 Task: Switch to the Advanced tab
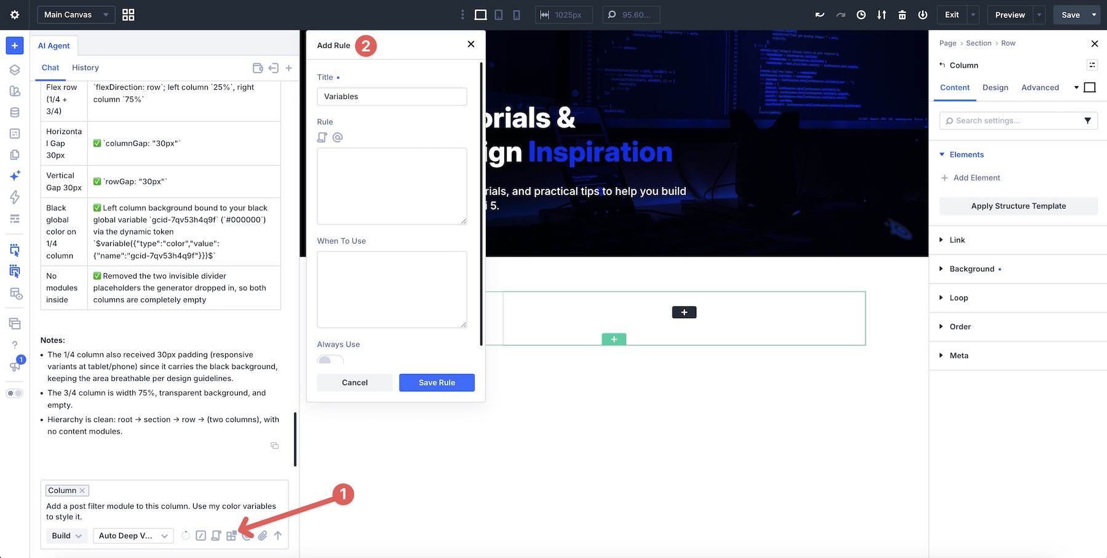[x=1040, y=87]
